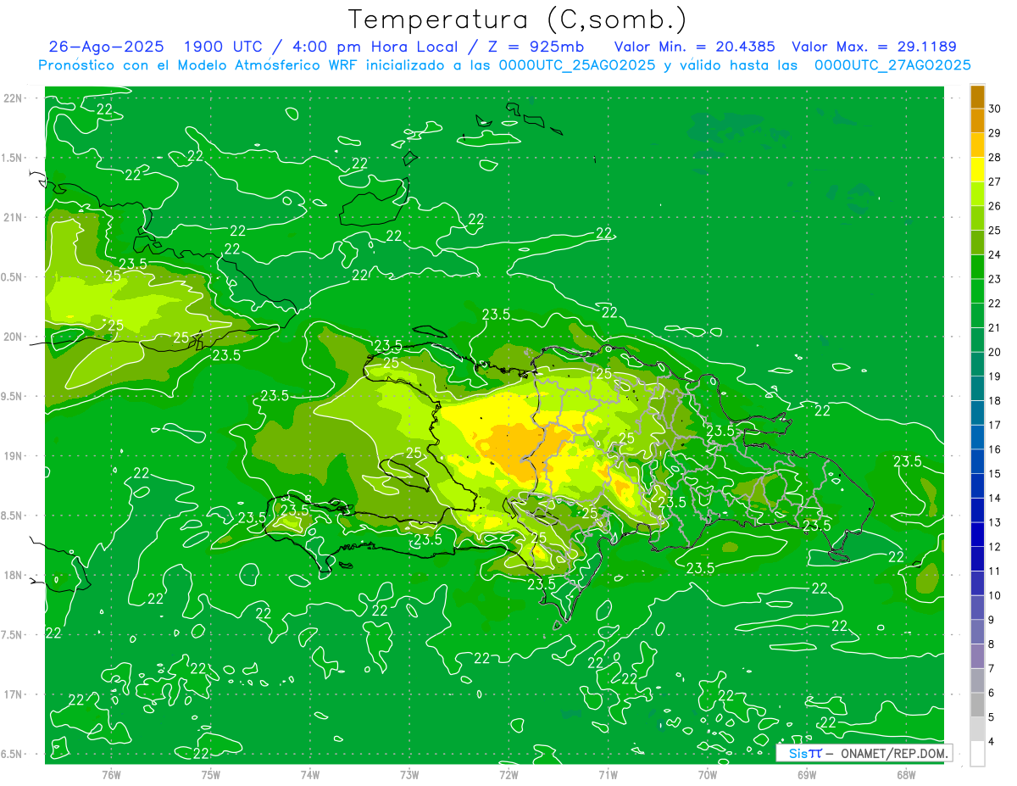This screenshot has height=786, width=1017.
Task: Click the 'Valor Min. = 20.4385' text
Action: (694, 47)
